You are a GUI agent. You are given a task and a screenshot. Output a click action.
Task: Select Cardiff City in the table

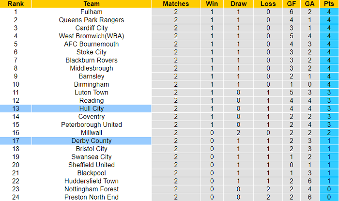[x=91, y=28]
